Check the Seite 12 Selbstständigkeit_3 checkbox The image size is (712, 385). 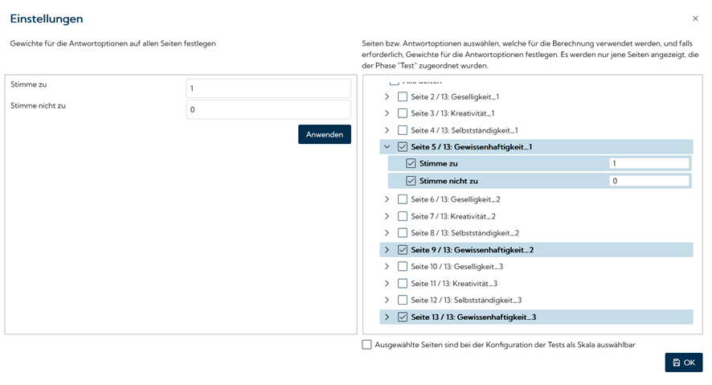click(x=403, y=300)
